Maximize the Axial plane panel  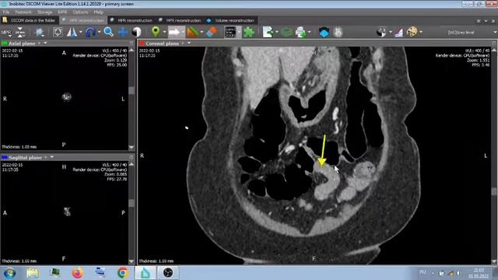coord(132,43)
